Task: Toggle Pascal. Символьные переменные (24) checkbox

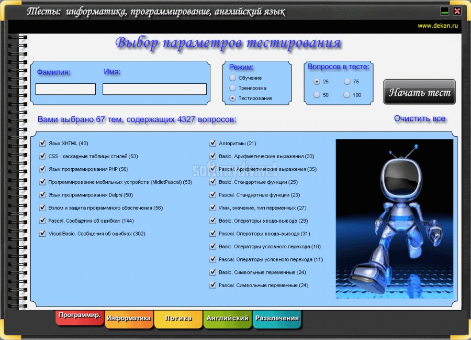Action: [x=212, y=285]
